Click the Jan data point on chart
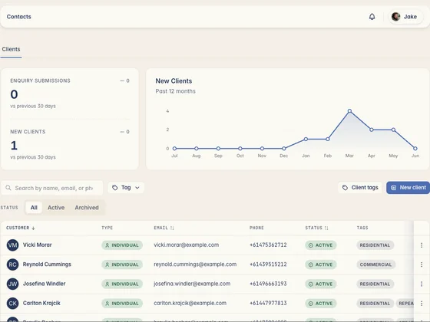This screenshot has height=322, width=430. 306,139
